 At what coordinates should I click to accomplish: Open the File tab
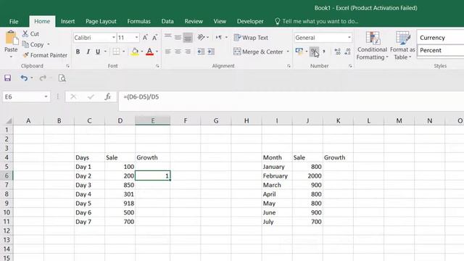point(14,21)
